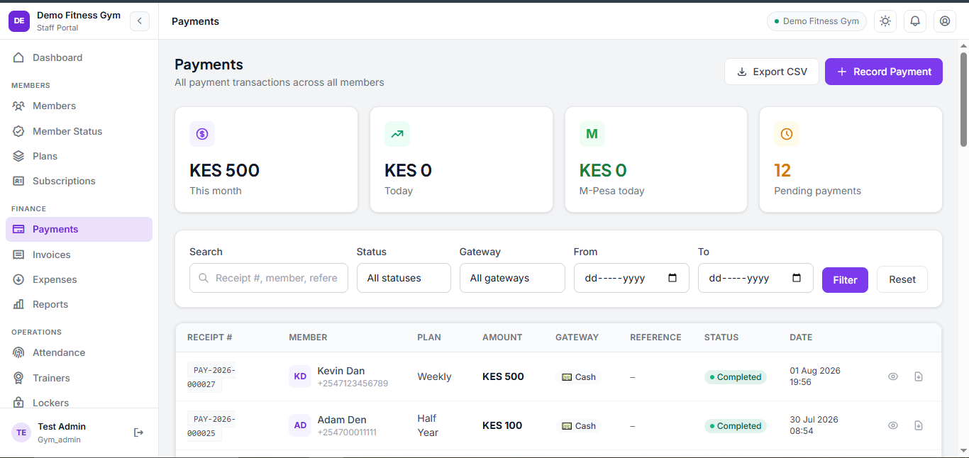Click member name Kevin Dan
The height and width of the screenshot is (458, 969).
(x=341, y=371)
